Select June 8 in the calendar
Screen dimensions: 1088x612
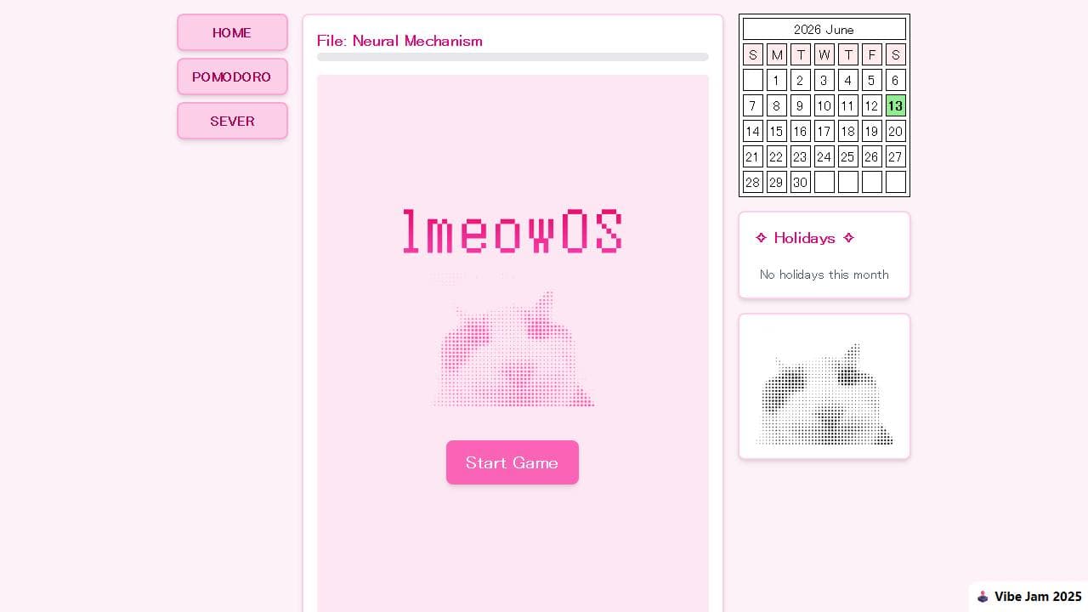coord(777,105)
